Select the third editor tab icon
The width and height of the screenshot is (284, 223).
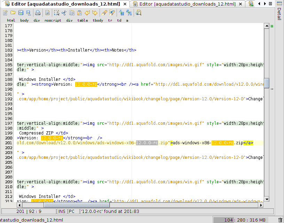251,4
